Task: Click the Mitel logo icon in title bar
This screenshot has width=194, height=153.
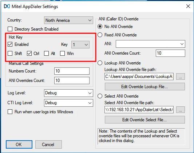Action: point(7,6)
